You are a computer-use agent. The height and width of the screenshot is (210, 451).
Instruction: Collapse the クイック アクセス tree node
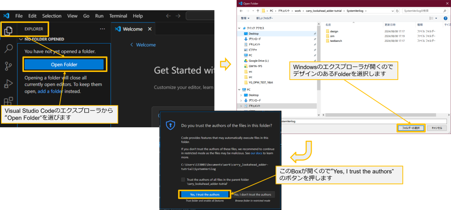tap(239, 28)
